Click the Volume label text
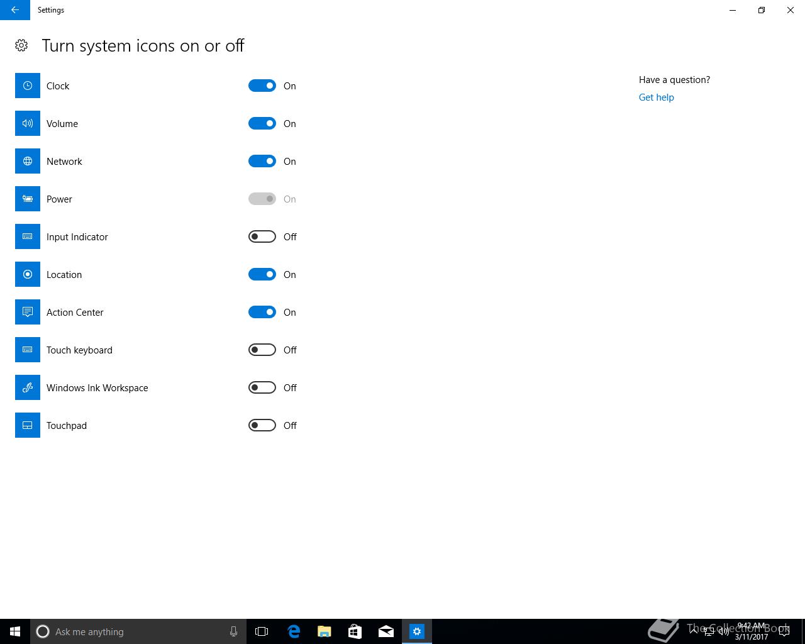The width and height of the screenshot is (805, 644). click(62, 124)
